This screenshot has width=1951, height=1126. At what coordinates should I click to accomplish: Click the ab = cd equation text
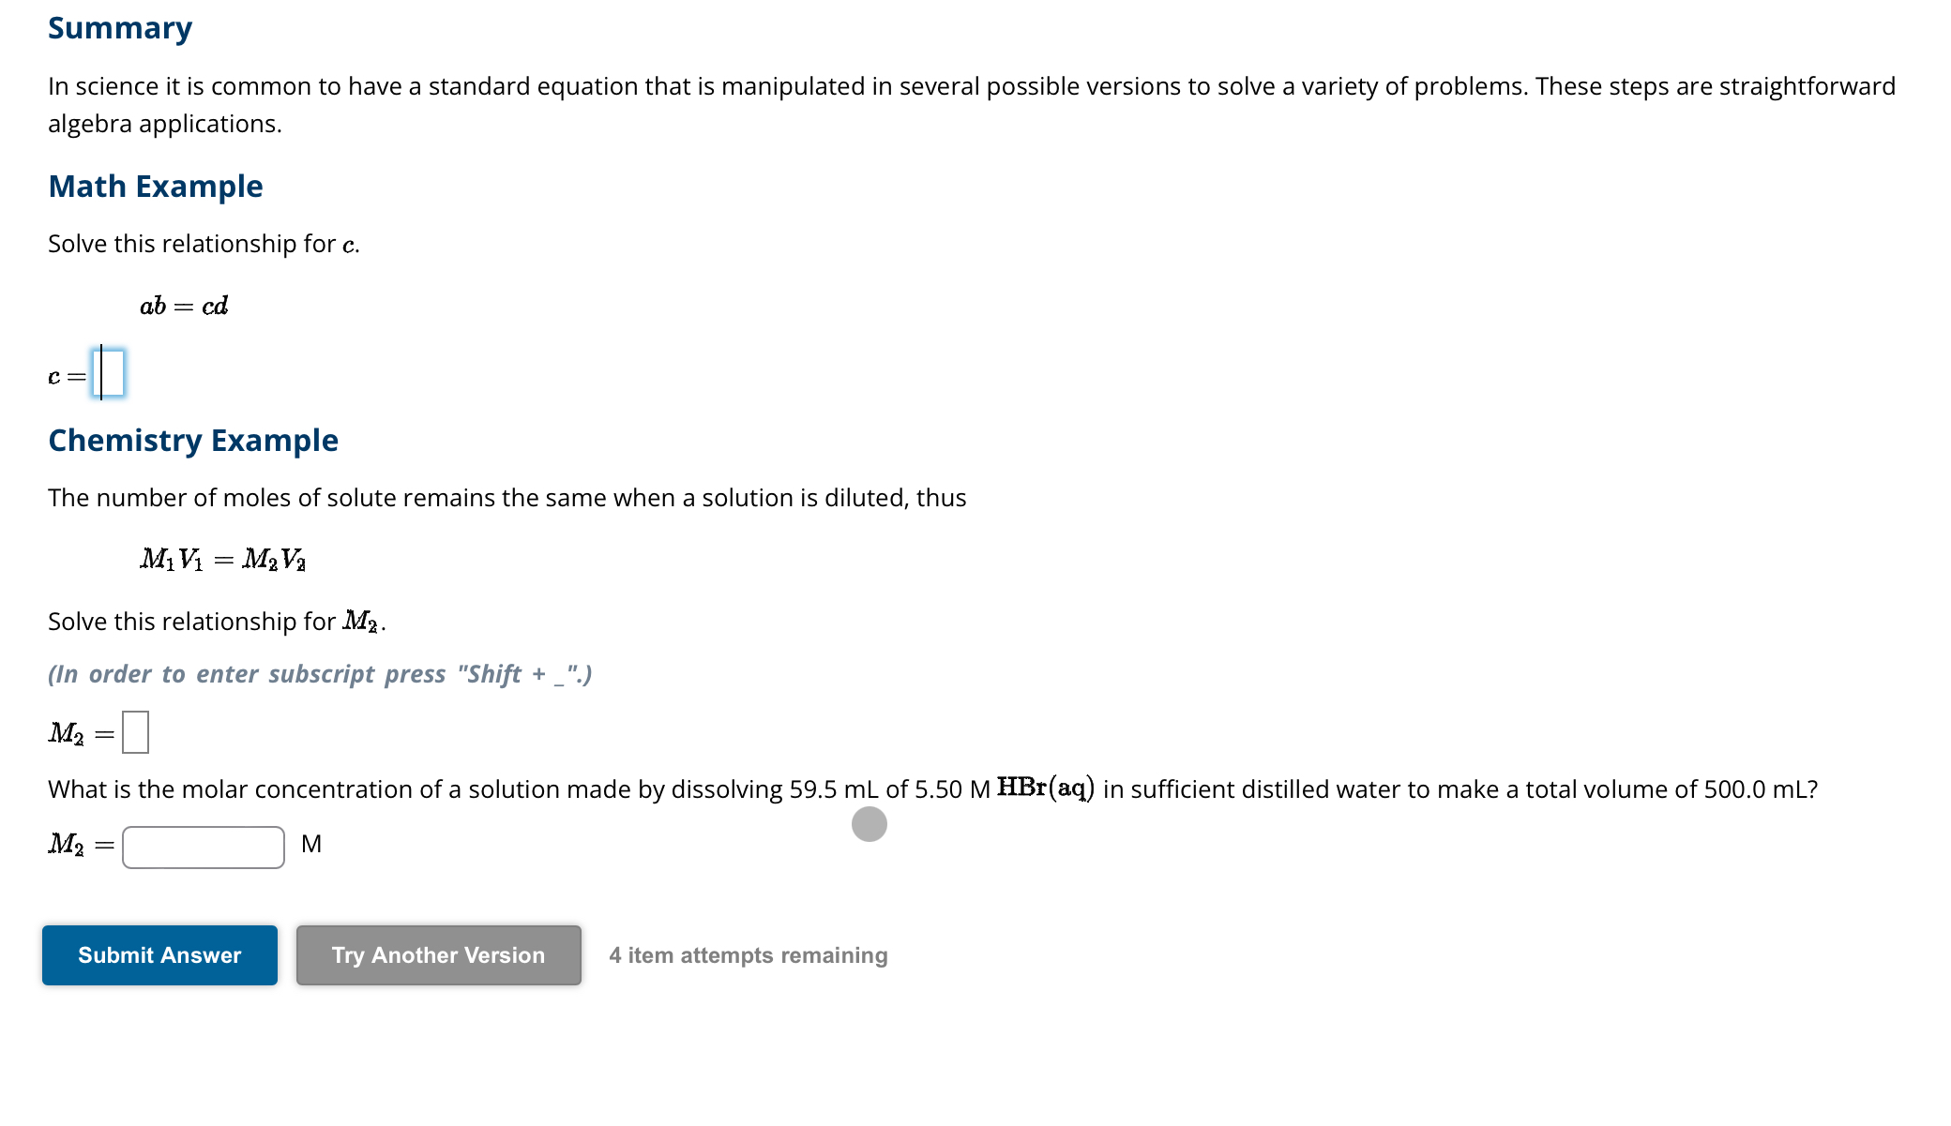(184, 306)
